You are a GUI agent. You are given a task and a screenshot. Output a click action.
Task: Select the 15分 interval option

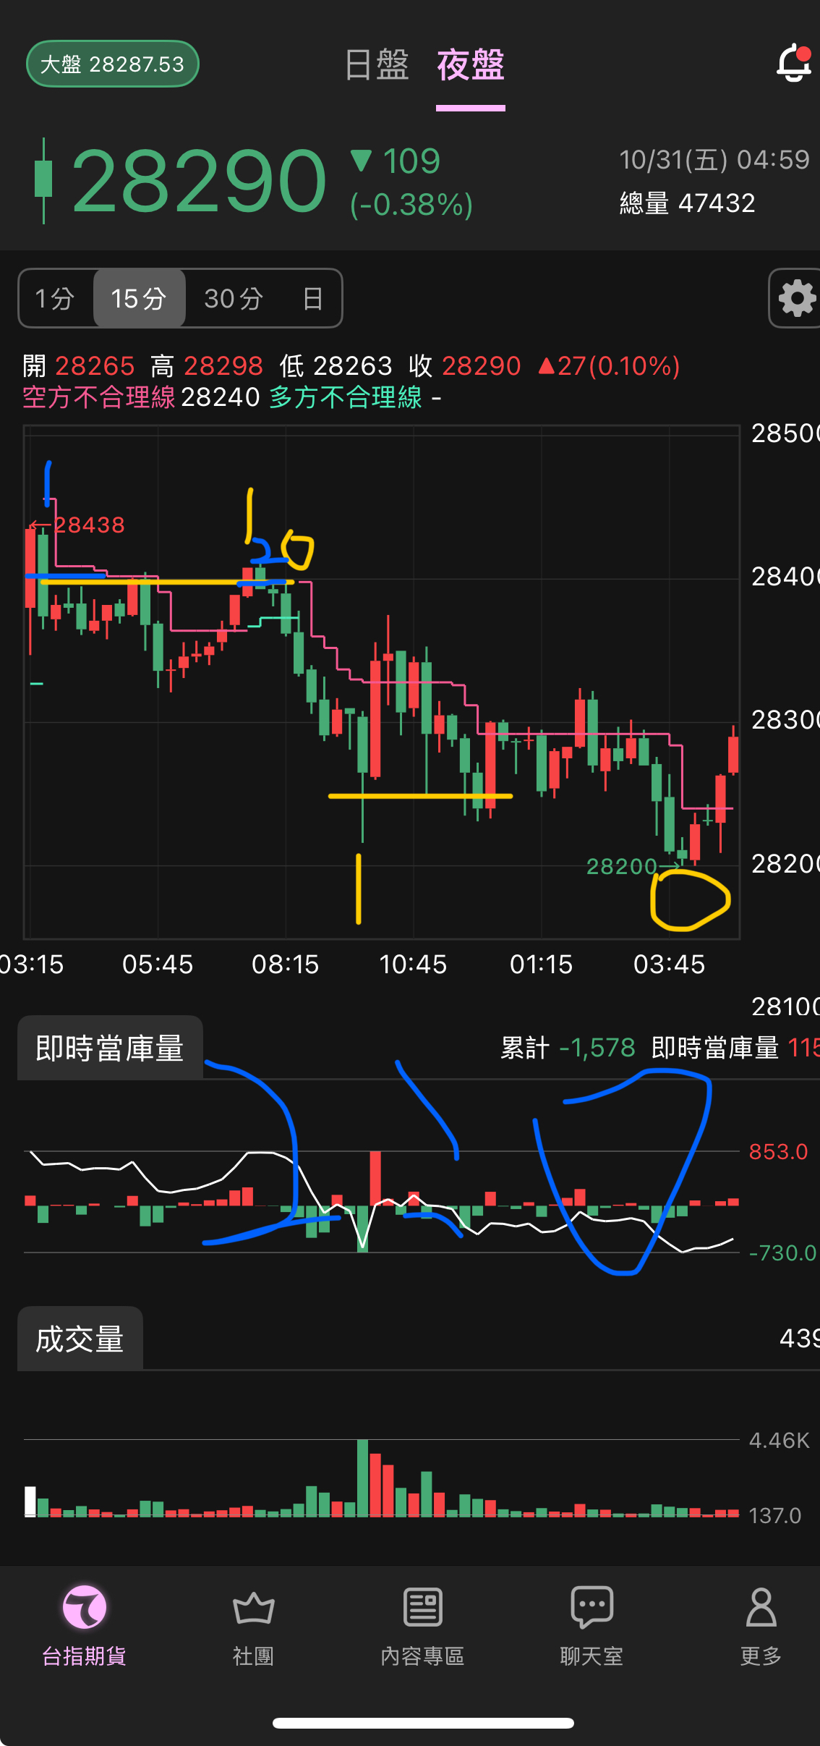tap(139, 298)
